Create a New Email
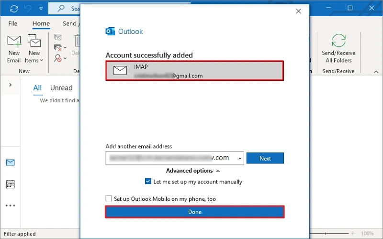Viewport: 383px width, 239px height. pyautogui.click(x=14, y=49)
